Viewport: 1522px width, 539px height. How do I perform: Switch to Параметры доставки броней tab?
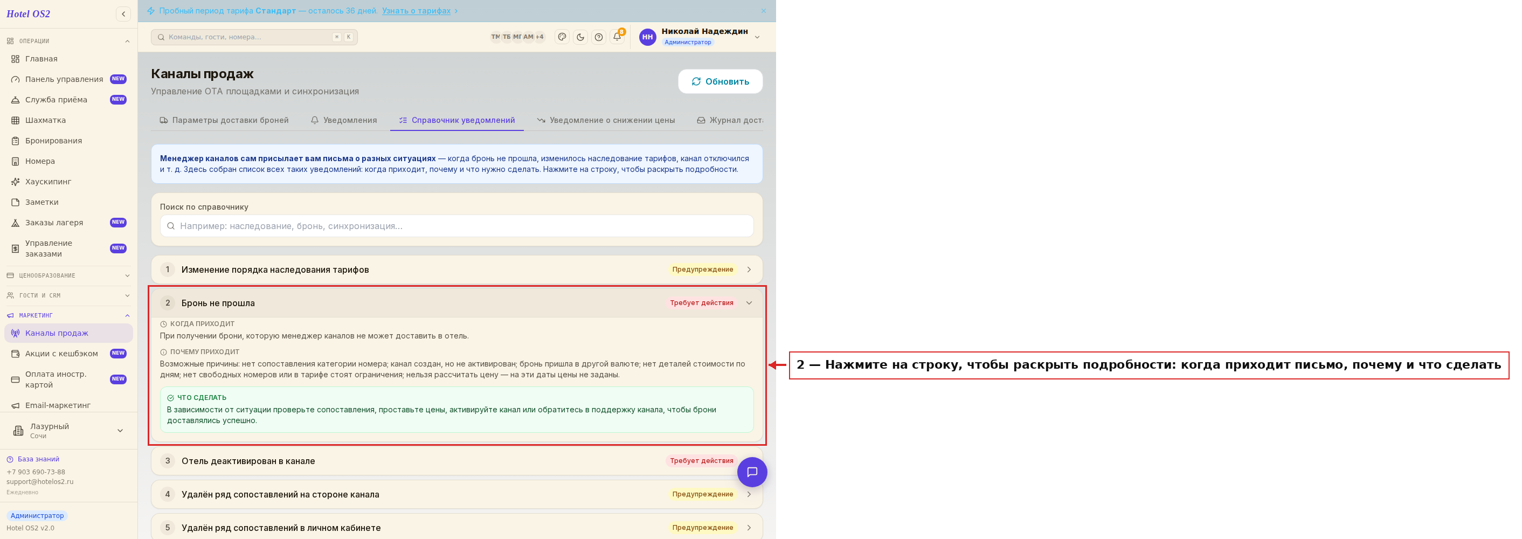(x=224, y=121)
